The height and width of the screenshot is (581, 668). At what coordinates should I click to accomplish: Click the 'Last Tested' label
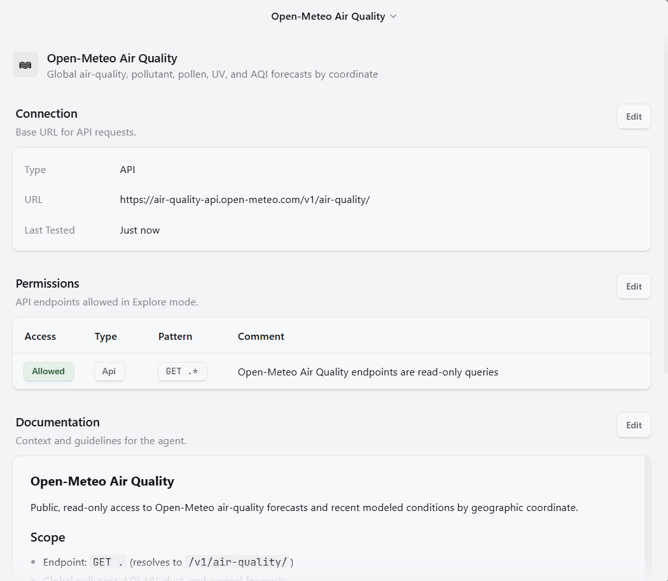coord(50,230)
